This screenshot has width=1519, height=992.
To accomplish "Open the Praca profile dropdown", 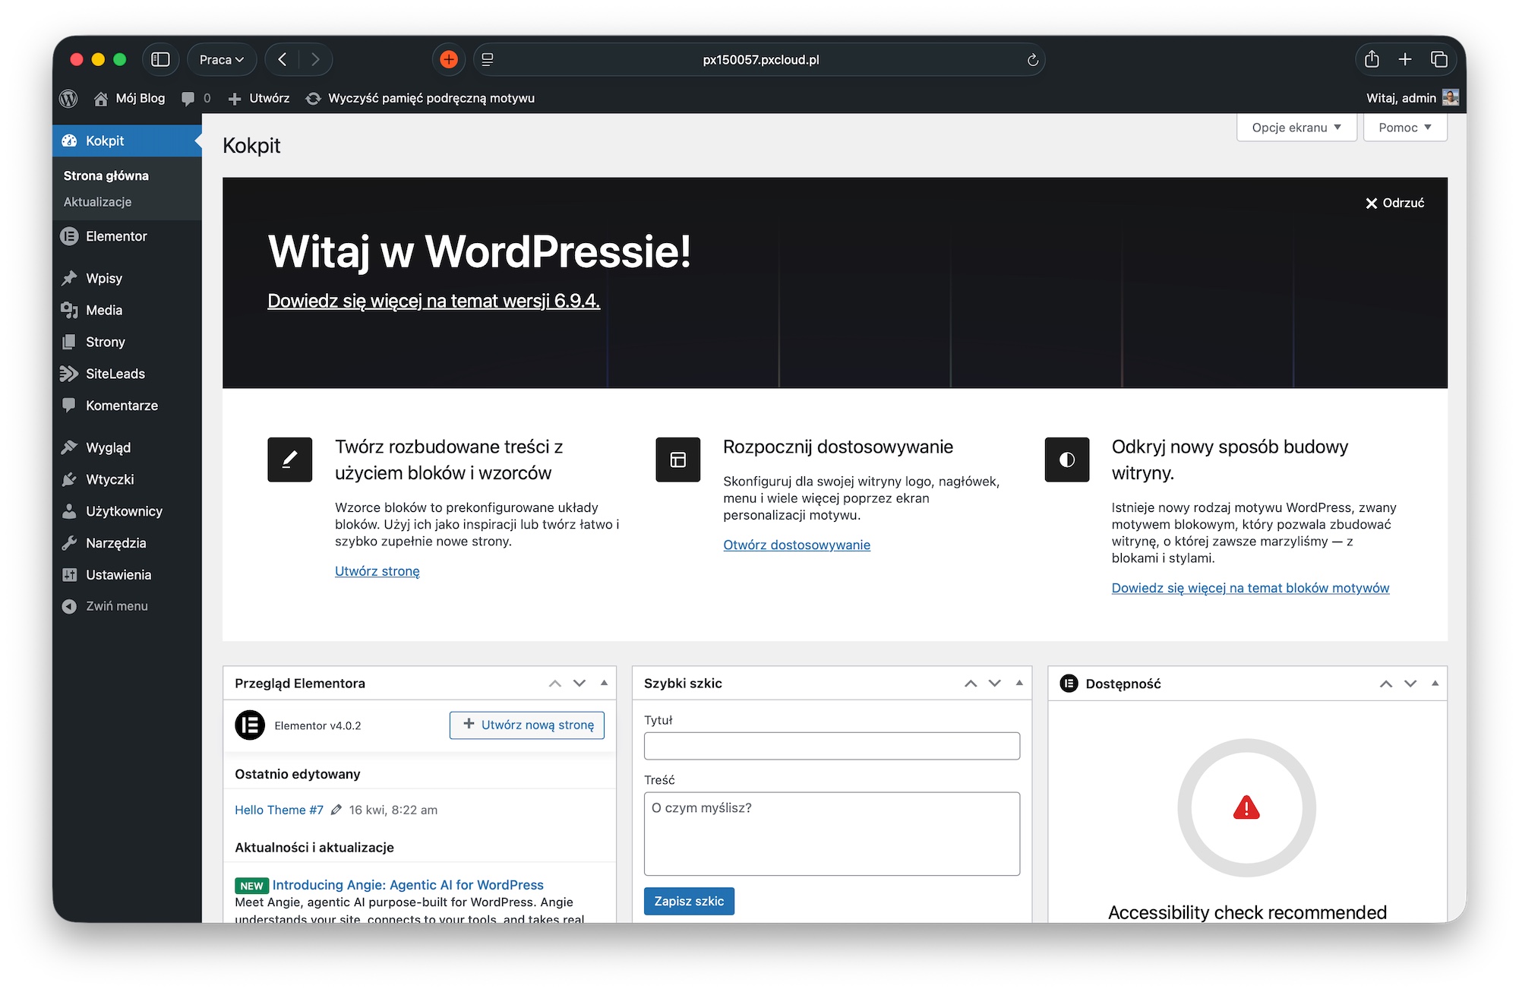I will point(221,59).
